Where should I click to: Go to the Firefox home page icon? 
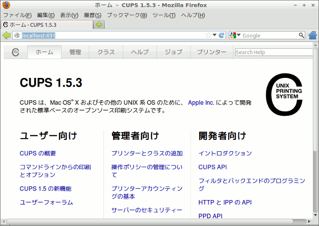click(313, 35)
